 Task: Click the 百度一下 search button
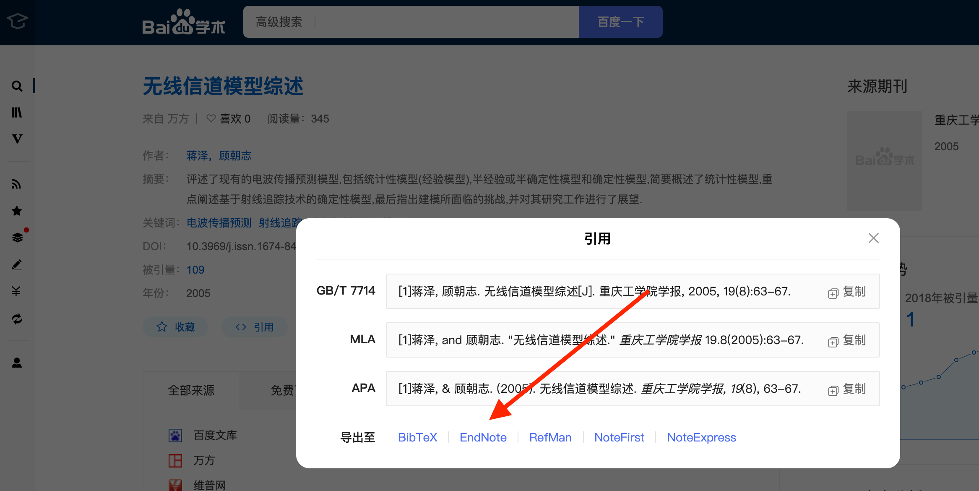tap(620, 22)
